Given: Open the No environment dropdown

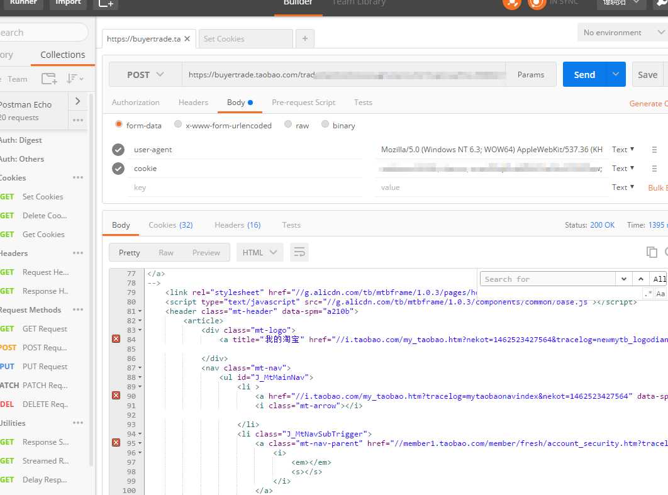Looking at the screenshot, I should [x=623, y=32].
